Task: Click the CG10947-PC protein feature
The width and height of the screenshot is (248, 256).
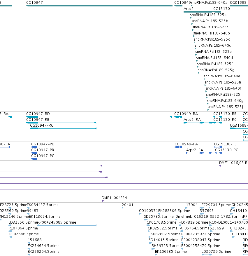Action: (34, 159)
